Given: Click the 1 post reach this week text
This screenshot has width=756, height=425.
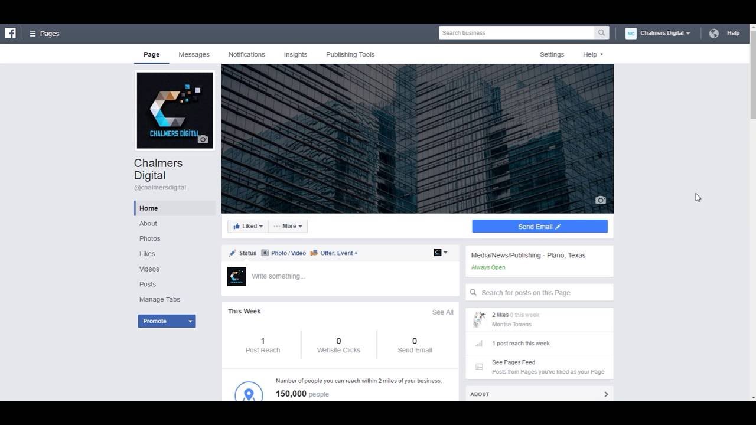Looking at the screenshot, I should (x=521, y=344).
